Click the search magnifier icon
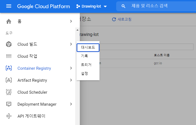196x125 pixels. [x=123, y=6]
